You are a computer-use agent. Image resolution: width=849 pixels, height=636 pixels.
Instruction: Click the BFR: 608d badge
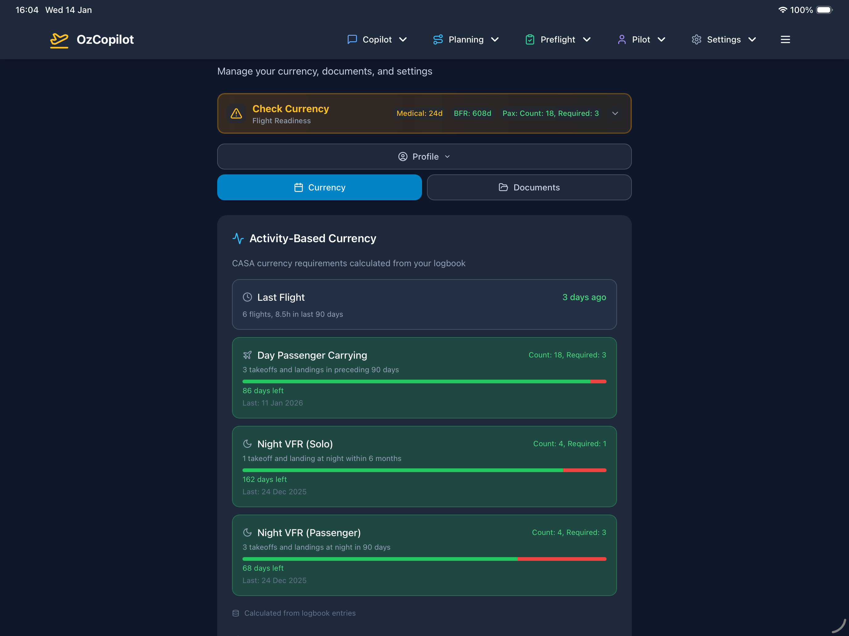point(473,113)
